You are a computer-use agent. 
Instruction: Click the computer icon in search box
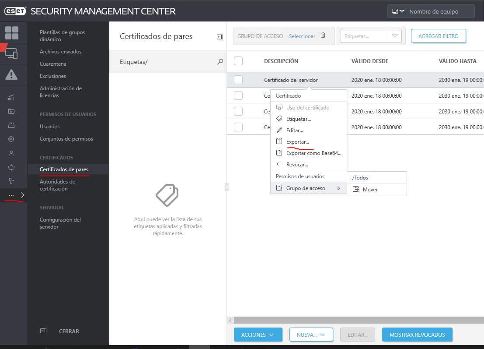[395, 11]
